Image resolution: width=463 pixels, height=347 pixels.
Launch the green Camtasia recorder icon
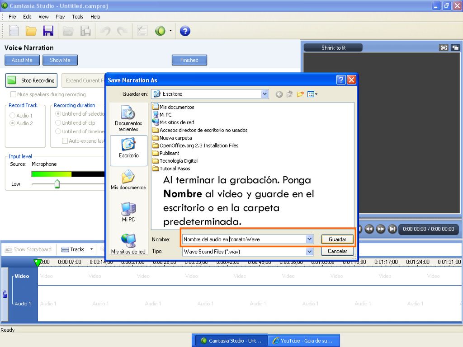pyautogui.click(x=161, y=31)
